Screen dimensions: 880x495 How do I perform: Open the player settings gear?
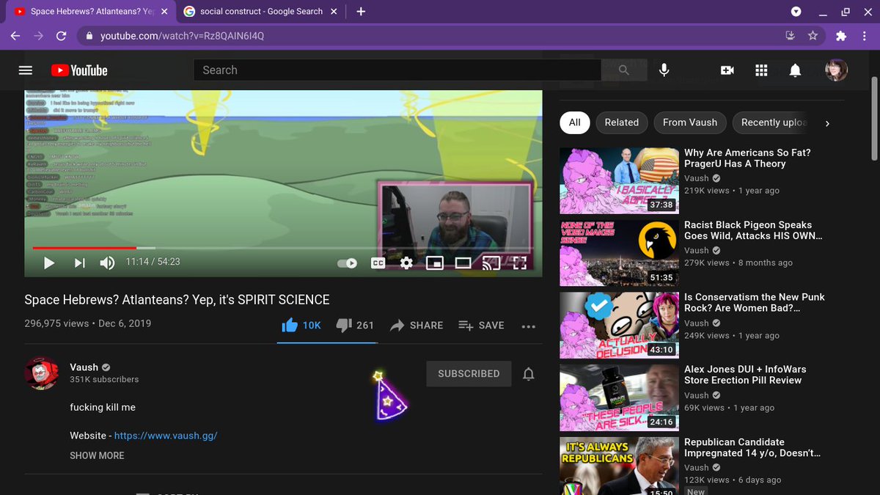tap(406, 263)
